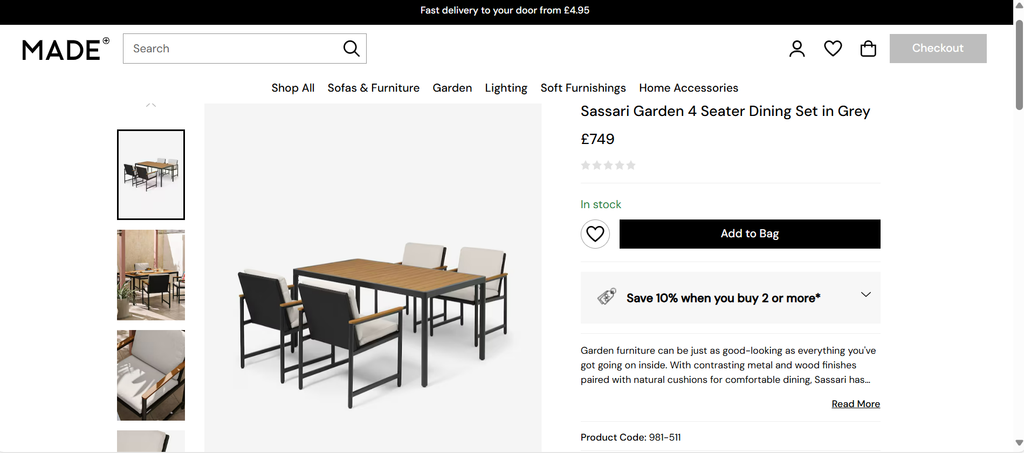
Task: Open the Sofas & Furniture menu
Action: 374,88
